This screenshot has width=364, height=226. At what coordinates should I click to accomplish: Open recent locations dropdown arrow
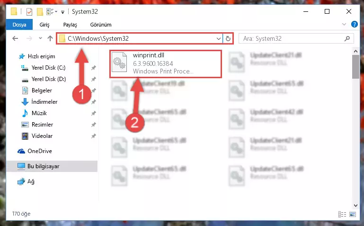click(40, 38)
